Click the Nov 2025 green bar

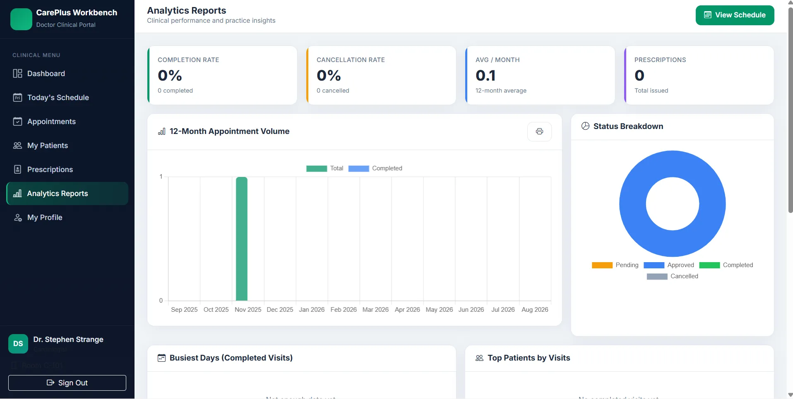tap(242, 239)
